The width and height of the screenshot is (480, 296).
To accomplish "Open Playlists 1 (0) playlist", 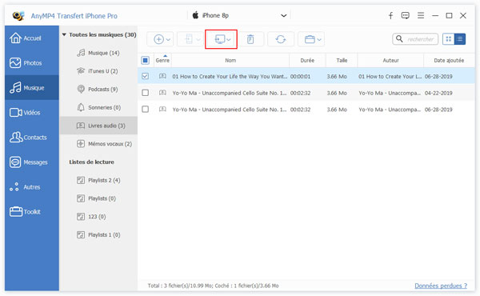I will (x=98, y=234).
